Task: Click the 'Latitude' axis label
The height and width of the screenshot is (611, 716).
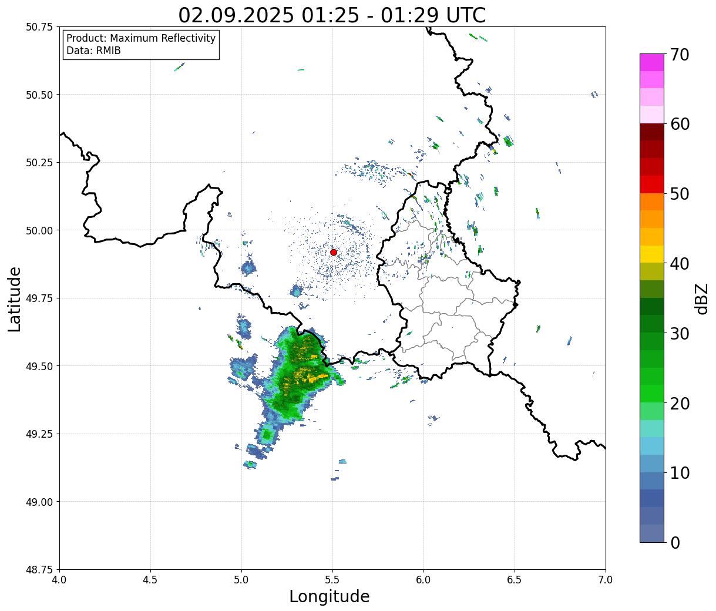Action: point(15,298)
